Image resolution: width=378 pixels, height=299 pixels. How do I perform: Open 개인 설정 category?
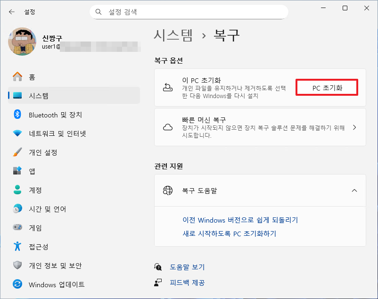click(74, 152)
